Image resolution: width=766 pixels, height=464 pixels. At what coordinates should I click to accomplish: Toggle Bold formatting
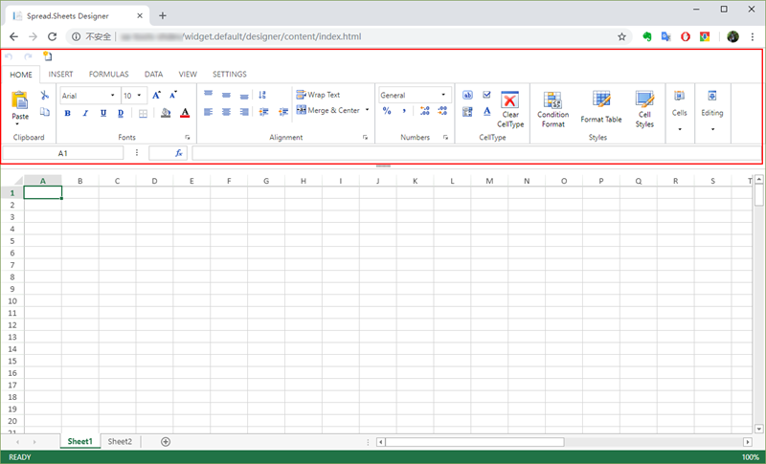pyautogui.click(x=67, y=113)
